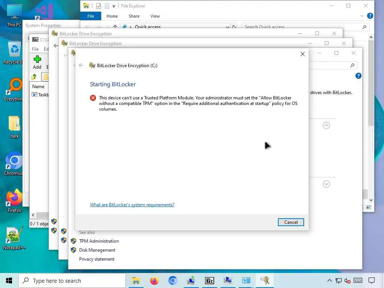Image resolution: width=384 pixels, height=288 pixels.
Task: Click the File Explorer search magnifier
Action: tap(364, 27)
